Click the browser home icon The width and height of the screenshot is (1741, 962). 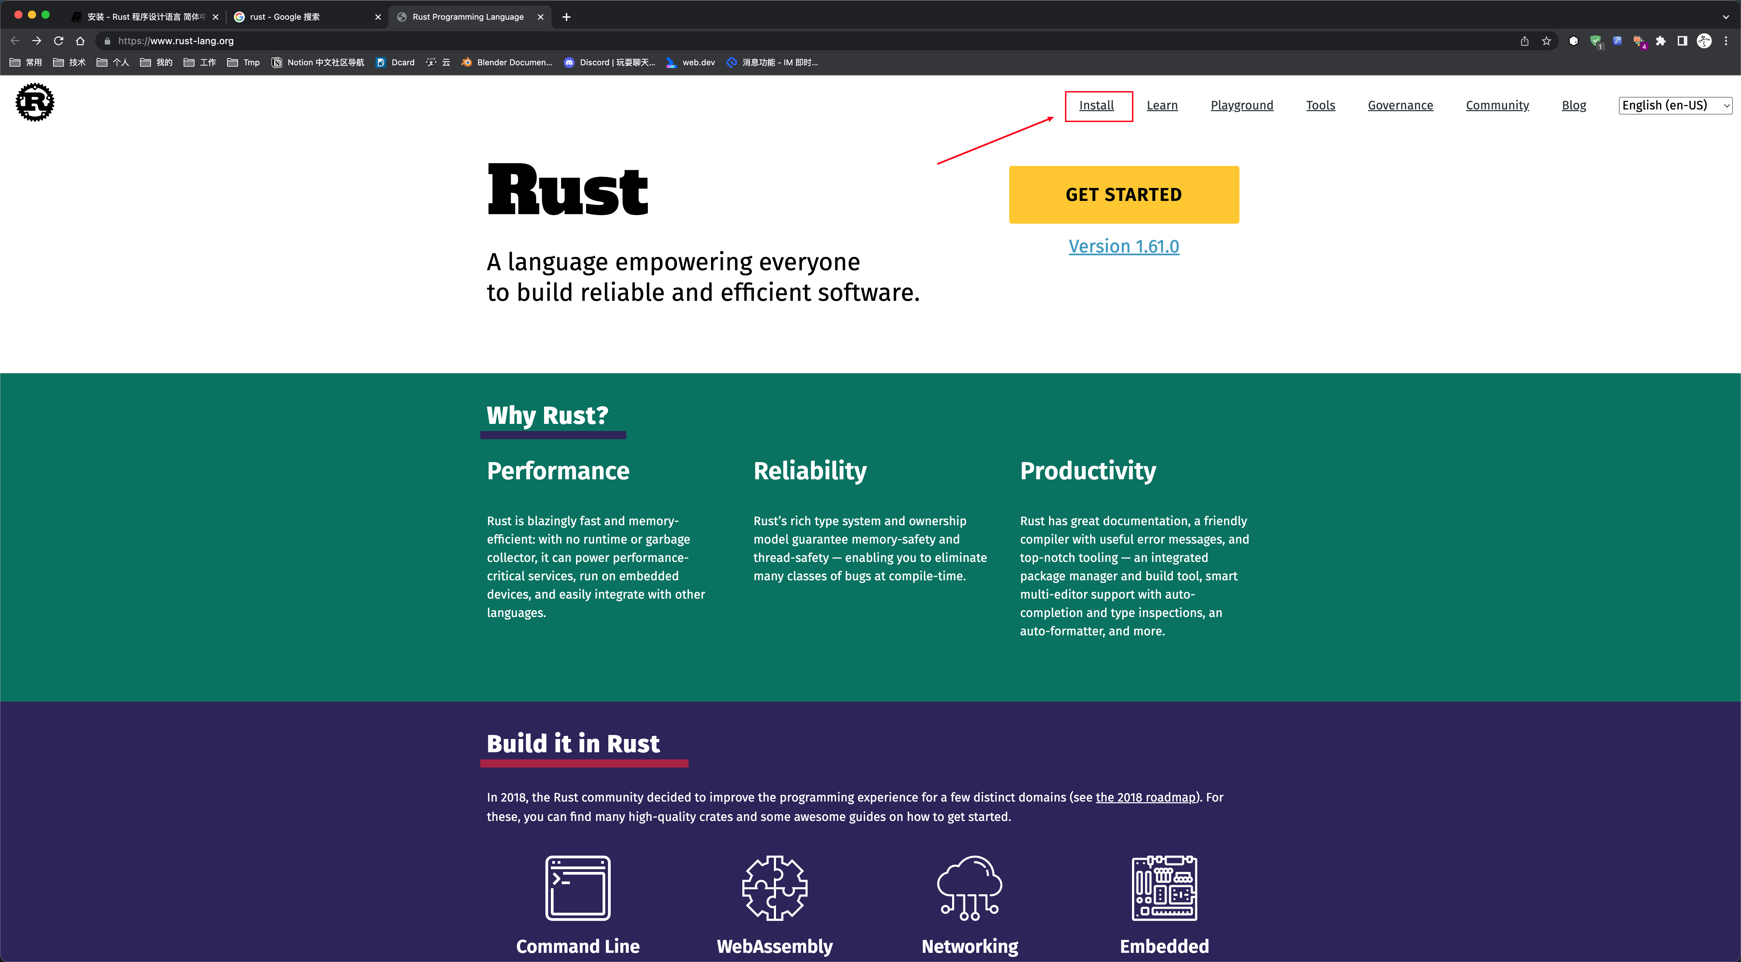pyautogui.click(x=80, y=40)
